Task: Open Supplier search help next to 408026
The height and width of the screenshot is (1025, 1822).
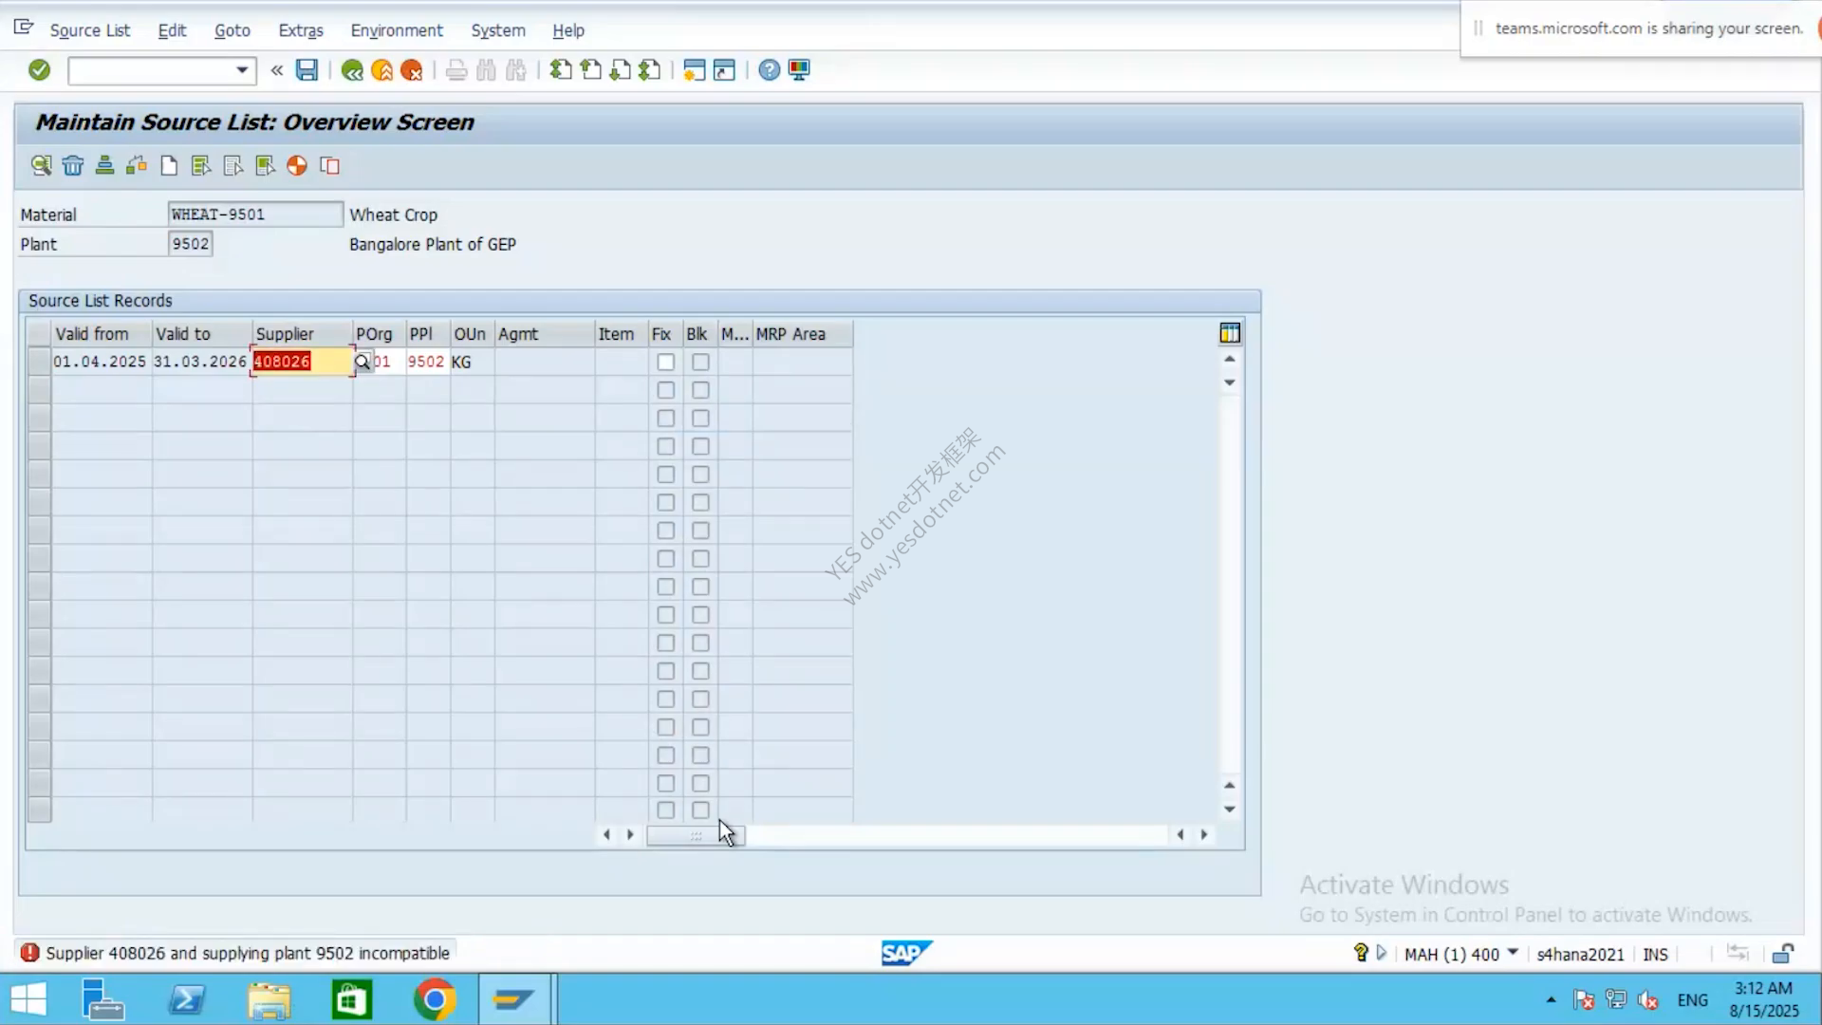Action: pyautogui.click(x=363, y=362)
